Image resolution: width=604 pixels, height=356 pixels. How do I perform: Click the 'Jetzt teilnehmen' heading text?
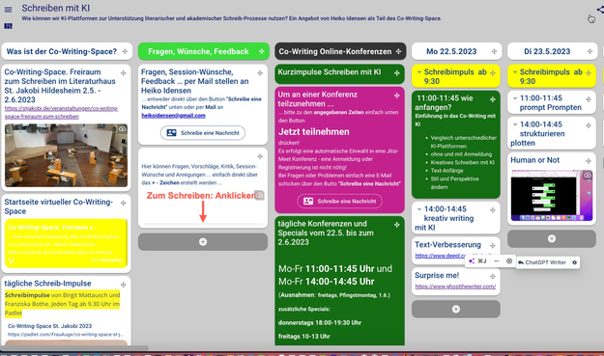[x=314, y=132]
